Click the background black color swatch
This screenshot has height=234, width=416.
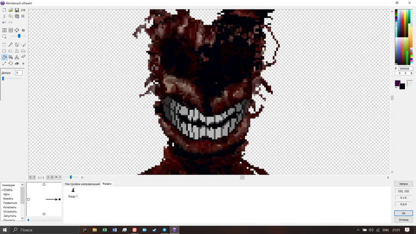(x=403, y=87)
